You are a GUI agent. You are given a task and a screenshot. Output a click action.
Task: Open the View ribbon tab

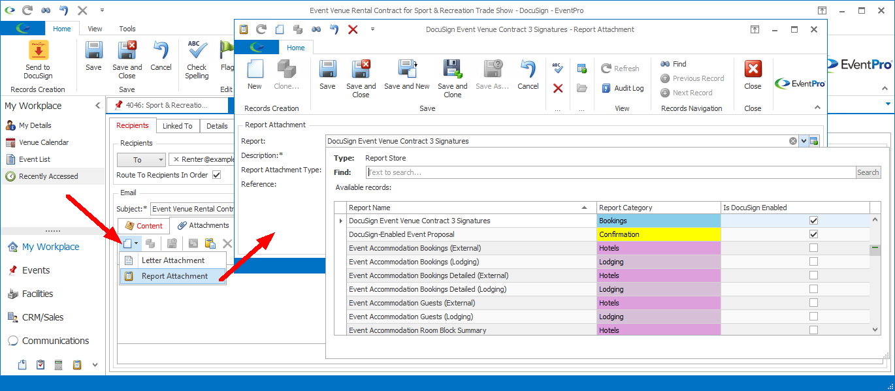tap(95, 29)
